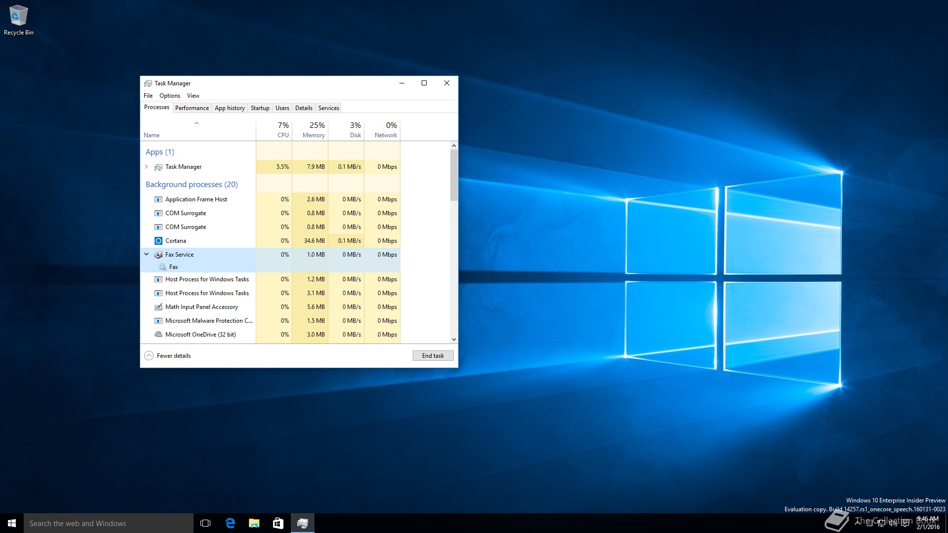948x533 pixels.
Task: Click the Search the web and Windows box
Action: [109, 523]
